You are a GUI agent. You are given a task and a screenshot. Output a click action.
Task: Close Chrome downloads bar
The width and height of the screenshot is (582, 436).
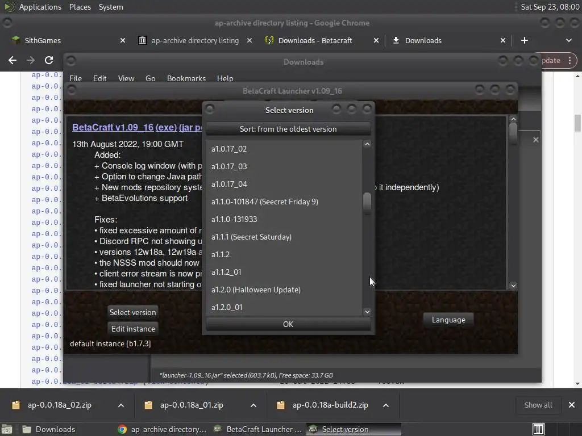(572, 405)
